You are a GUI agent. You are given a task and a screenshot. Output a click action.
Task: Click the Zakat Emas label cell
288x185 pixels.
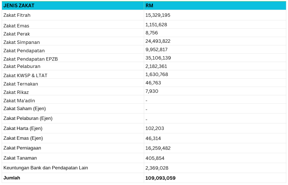point(16,26)
